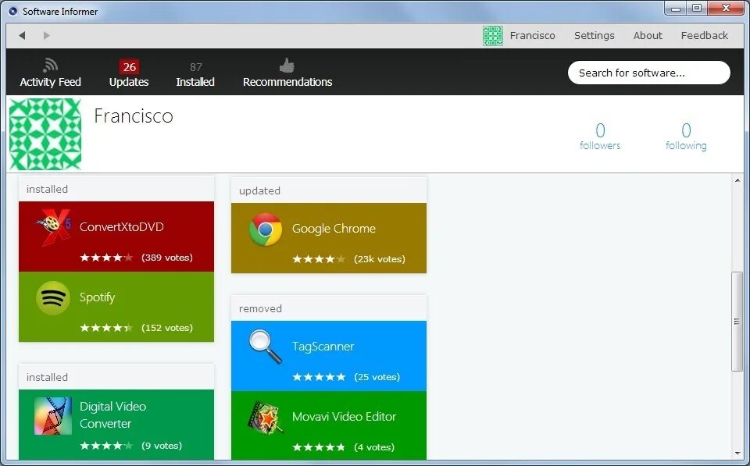Screen dimensions: 750x466
Task: Switch to the Activity Feed tab
Action: (x=50, y=82)
